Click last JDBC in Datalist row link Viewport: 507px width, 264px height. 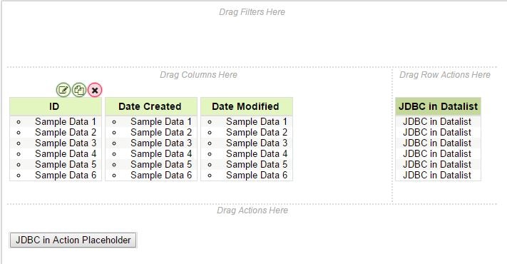click(x=437, y=175)
